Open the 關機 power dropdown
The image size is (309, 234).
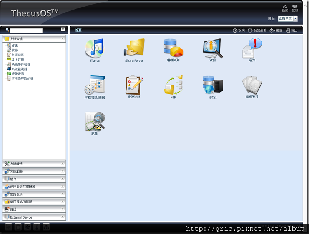coord(276,30)
